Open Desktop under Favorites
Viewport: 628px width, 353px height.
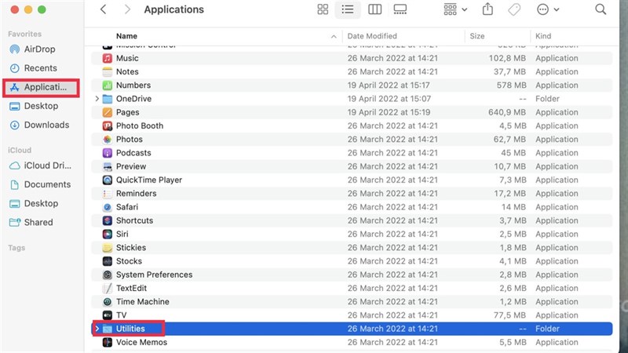pyautogui.click(x=40, y=106)
